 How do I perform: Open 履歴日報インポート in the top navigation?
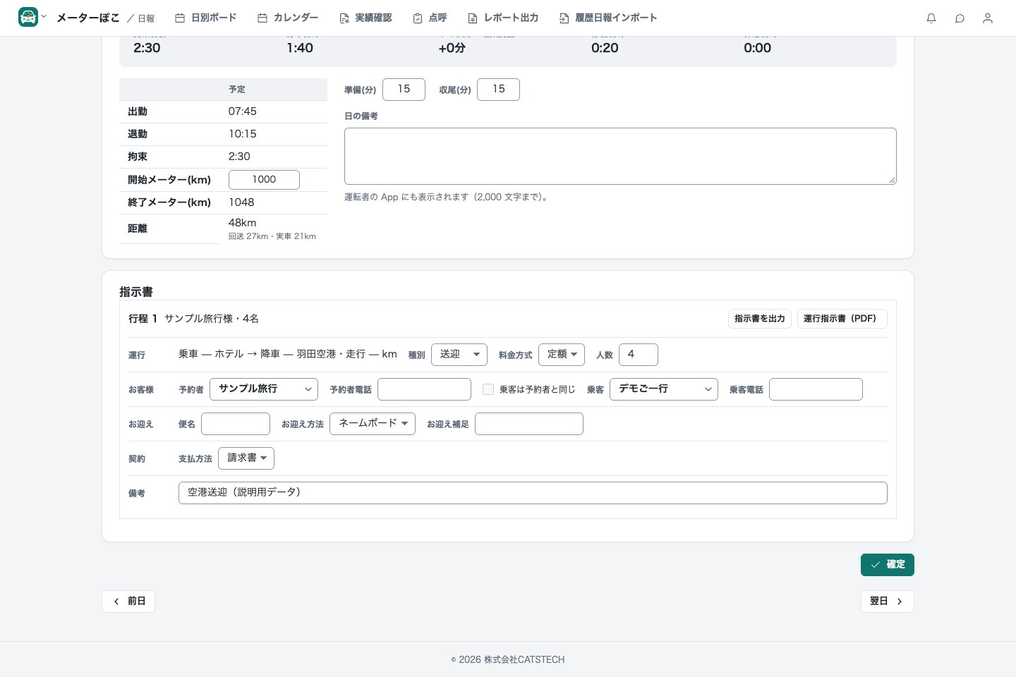607,18
